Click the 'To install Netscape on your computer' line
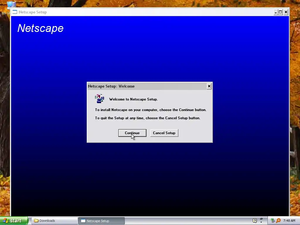 (x=151, y=110)
